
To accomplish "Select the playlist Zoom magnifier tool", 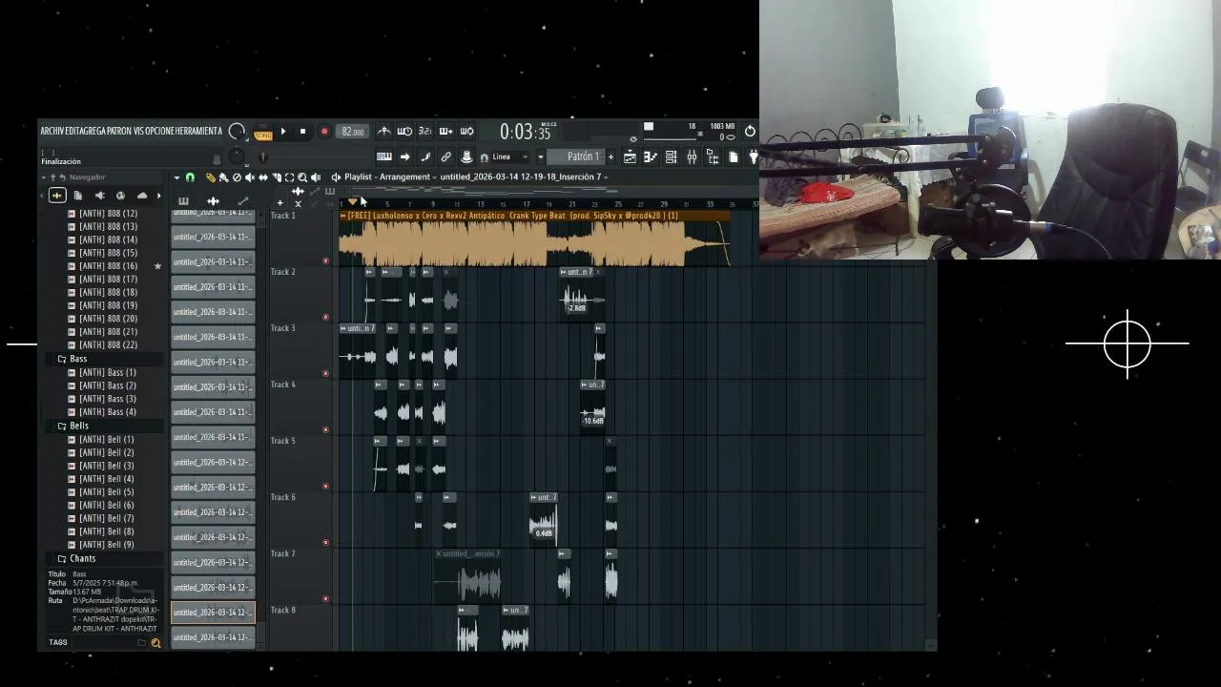I will pyautogui.click(x=302, y=177).
